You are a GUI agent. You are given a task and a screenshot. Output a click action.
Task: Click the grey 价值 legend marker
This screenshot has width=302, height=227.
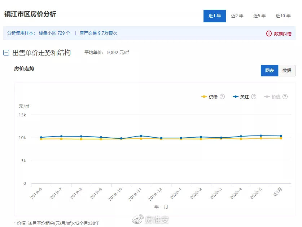(x=267, y=97)
